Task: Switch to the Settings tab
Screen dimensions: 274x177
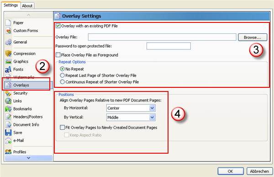Action: click(11, 5)
